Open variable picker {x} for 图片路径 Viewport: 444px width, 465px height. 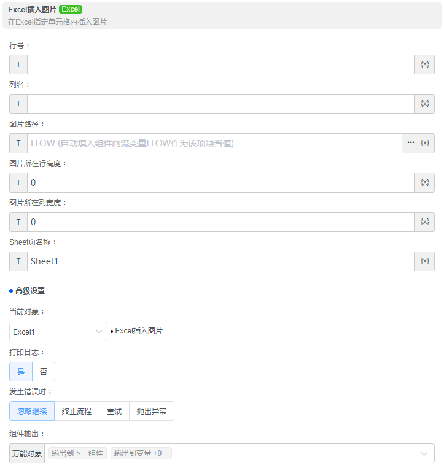pyautogui.click(x=425, y=143)
